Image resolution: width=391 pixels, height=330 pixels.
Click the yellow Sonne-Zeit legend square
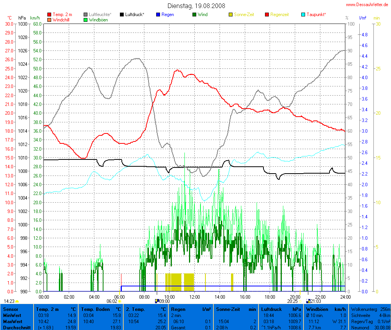pyautogui.click(x=231, y=15)
